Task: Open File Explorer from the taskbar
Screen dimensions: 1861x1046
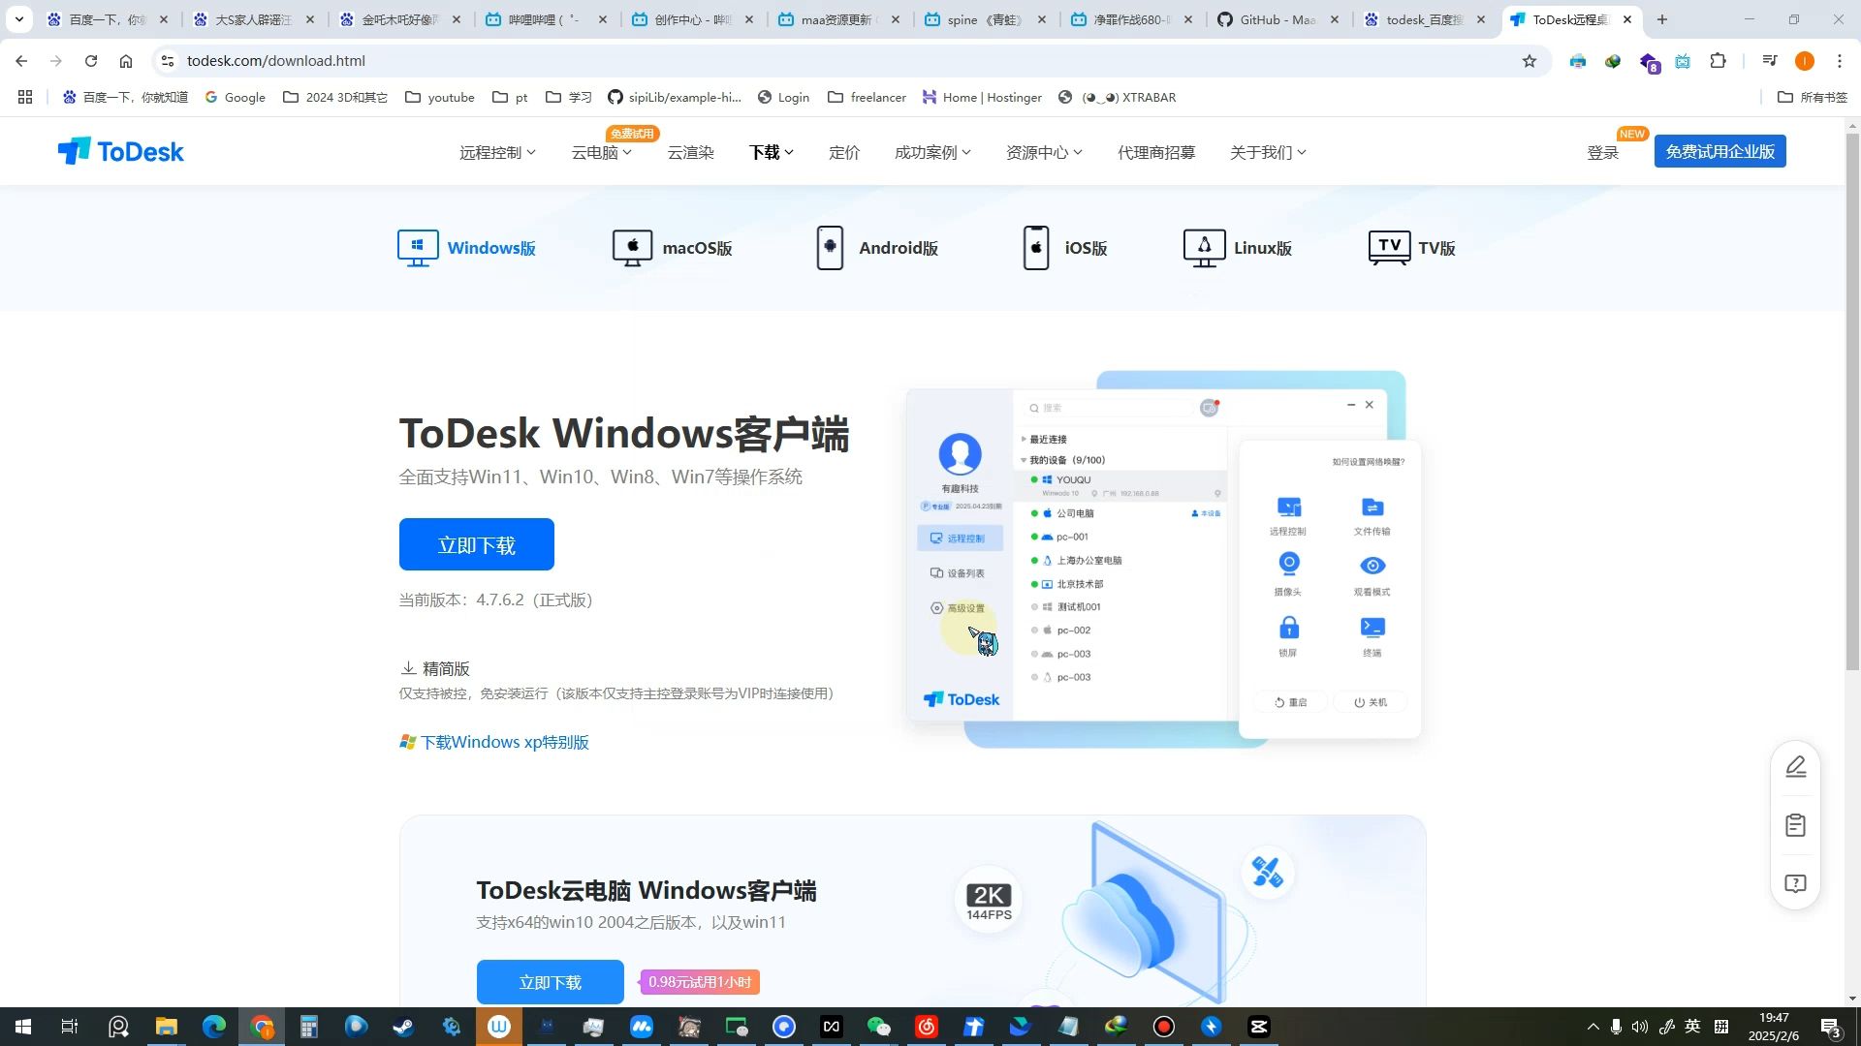Action: click(x=167, y=1027)
